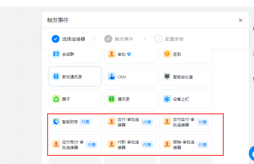Click the chevron after 触发事件 step

click(x=144, y=39)
